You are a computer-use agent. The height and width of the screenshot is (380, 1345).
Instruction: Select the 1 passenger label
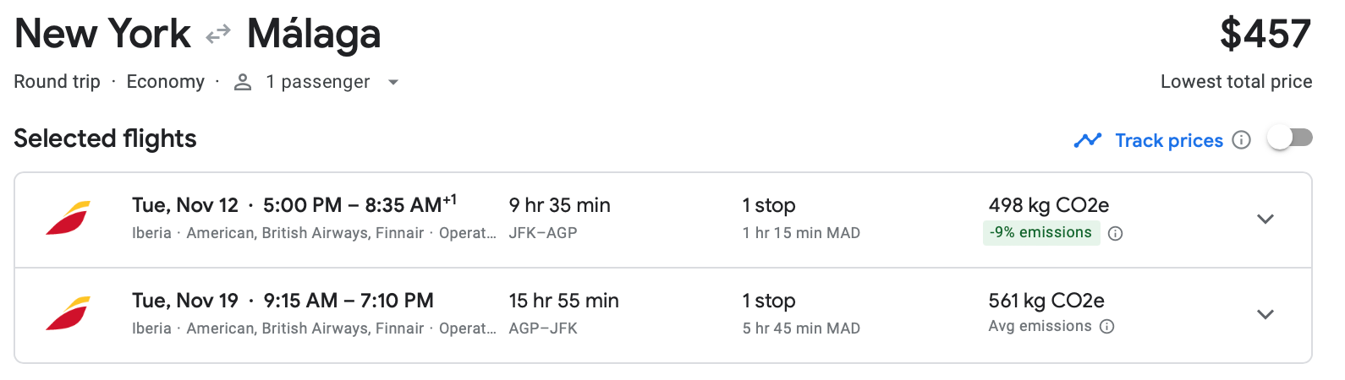click(318, 82)
